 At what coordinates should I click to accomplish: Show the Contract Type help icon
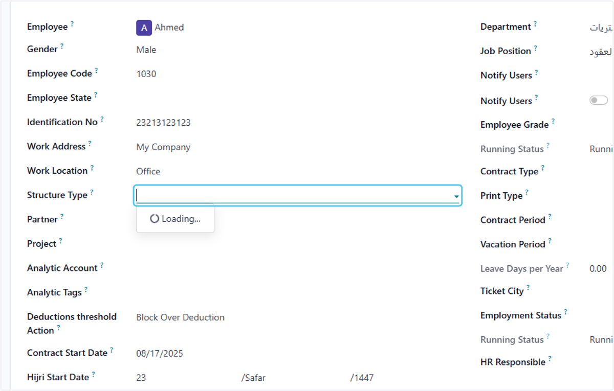coord(543,168)
